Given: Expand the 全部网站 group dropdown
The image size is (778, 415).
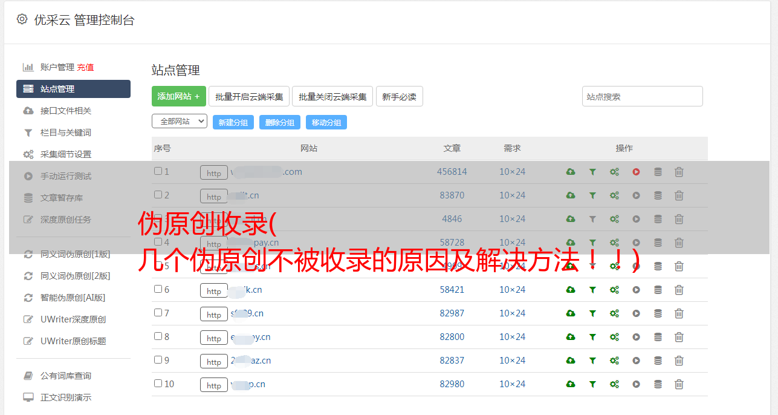Looking at the screenshot, I should 180,122.
